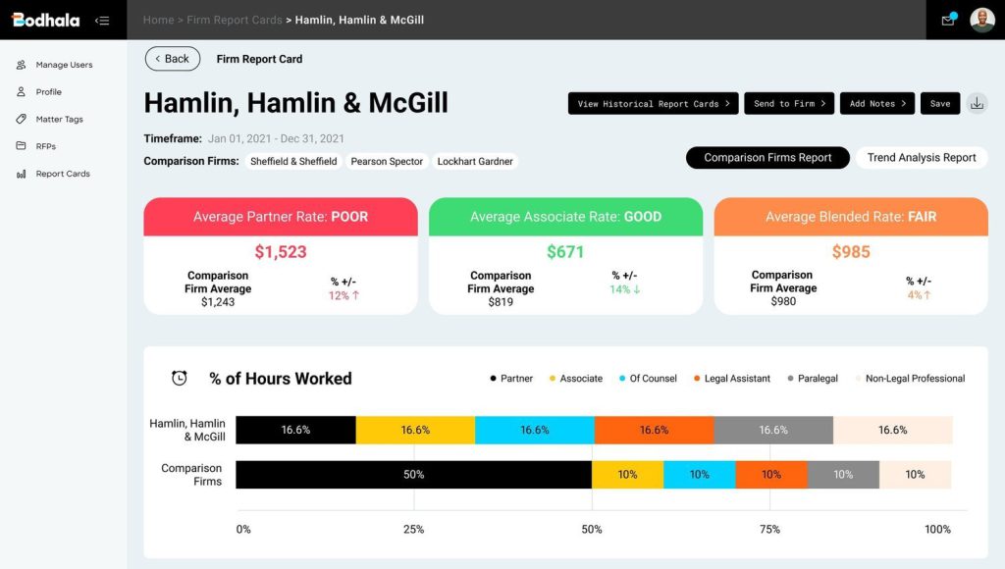Viewport: 1005px width, 569px height.
Task: Click the $980 comparison firm average
Action: click(783, 301)
